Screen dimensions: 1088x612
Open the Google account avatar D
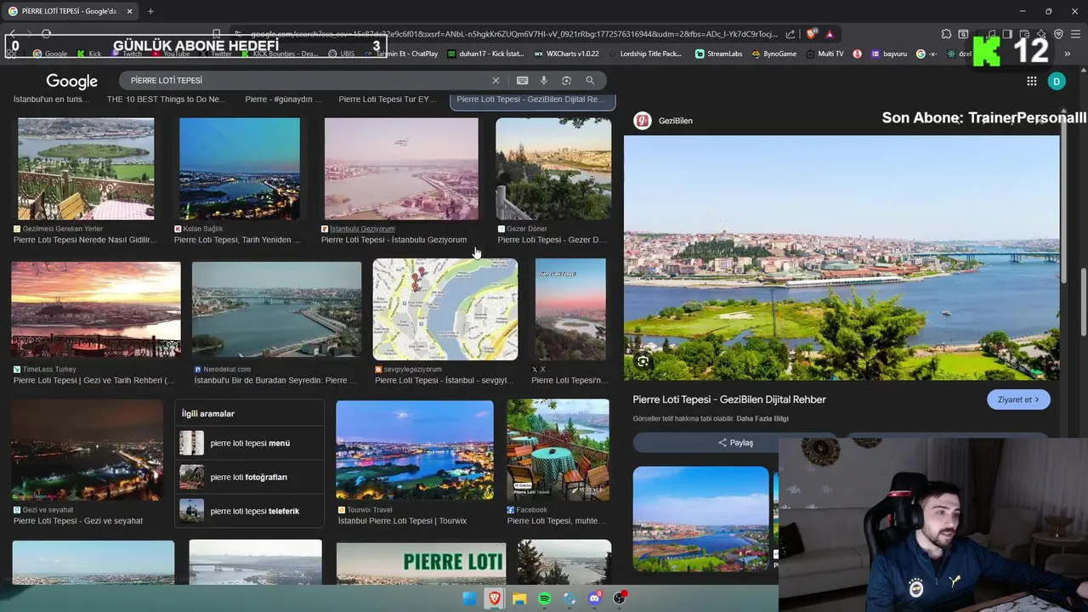click(x=1057, y=81)
